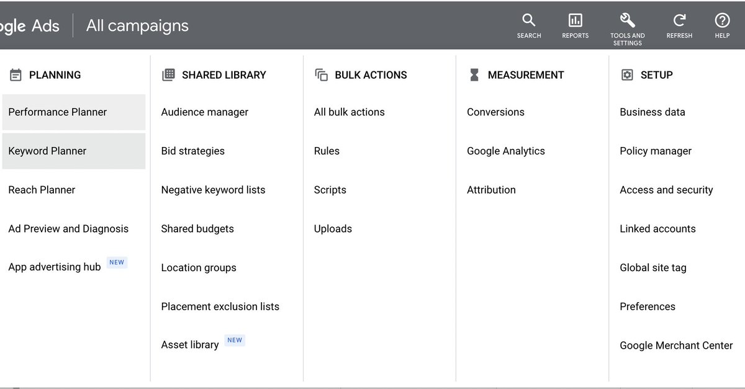
Task: Click the Setup gear icon
Action: click(x=627, y=75)
